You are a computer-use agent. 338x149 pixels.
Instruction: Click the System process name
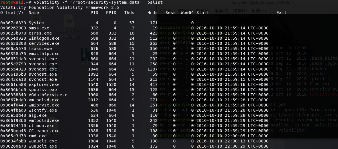click(36, 23)
